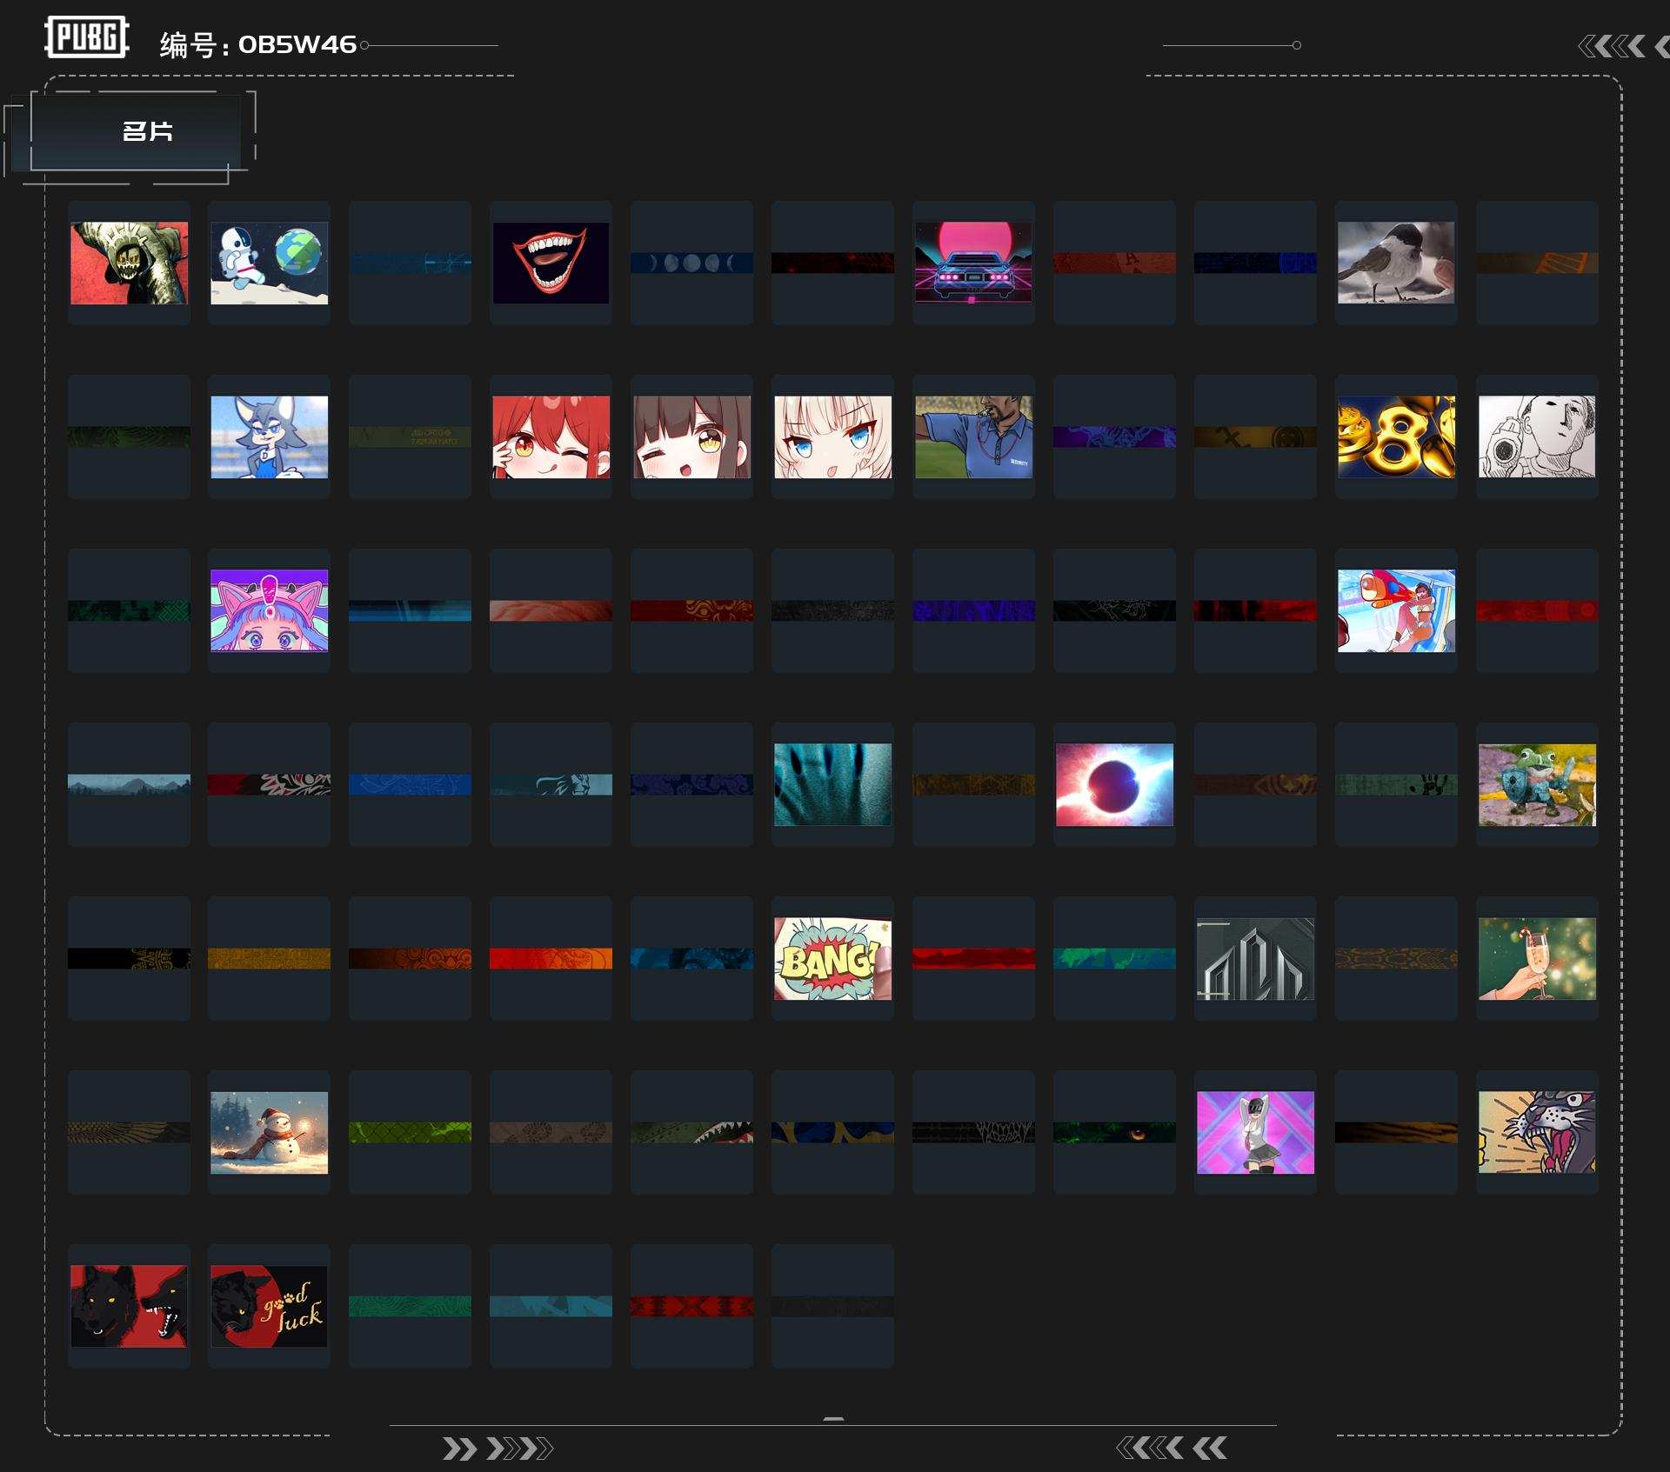The image size is (1670, 1472).
Task: Select the astronaut and Earth namecard
Action: tap(270, 263)
